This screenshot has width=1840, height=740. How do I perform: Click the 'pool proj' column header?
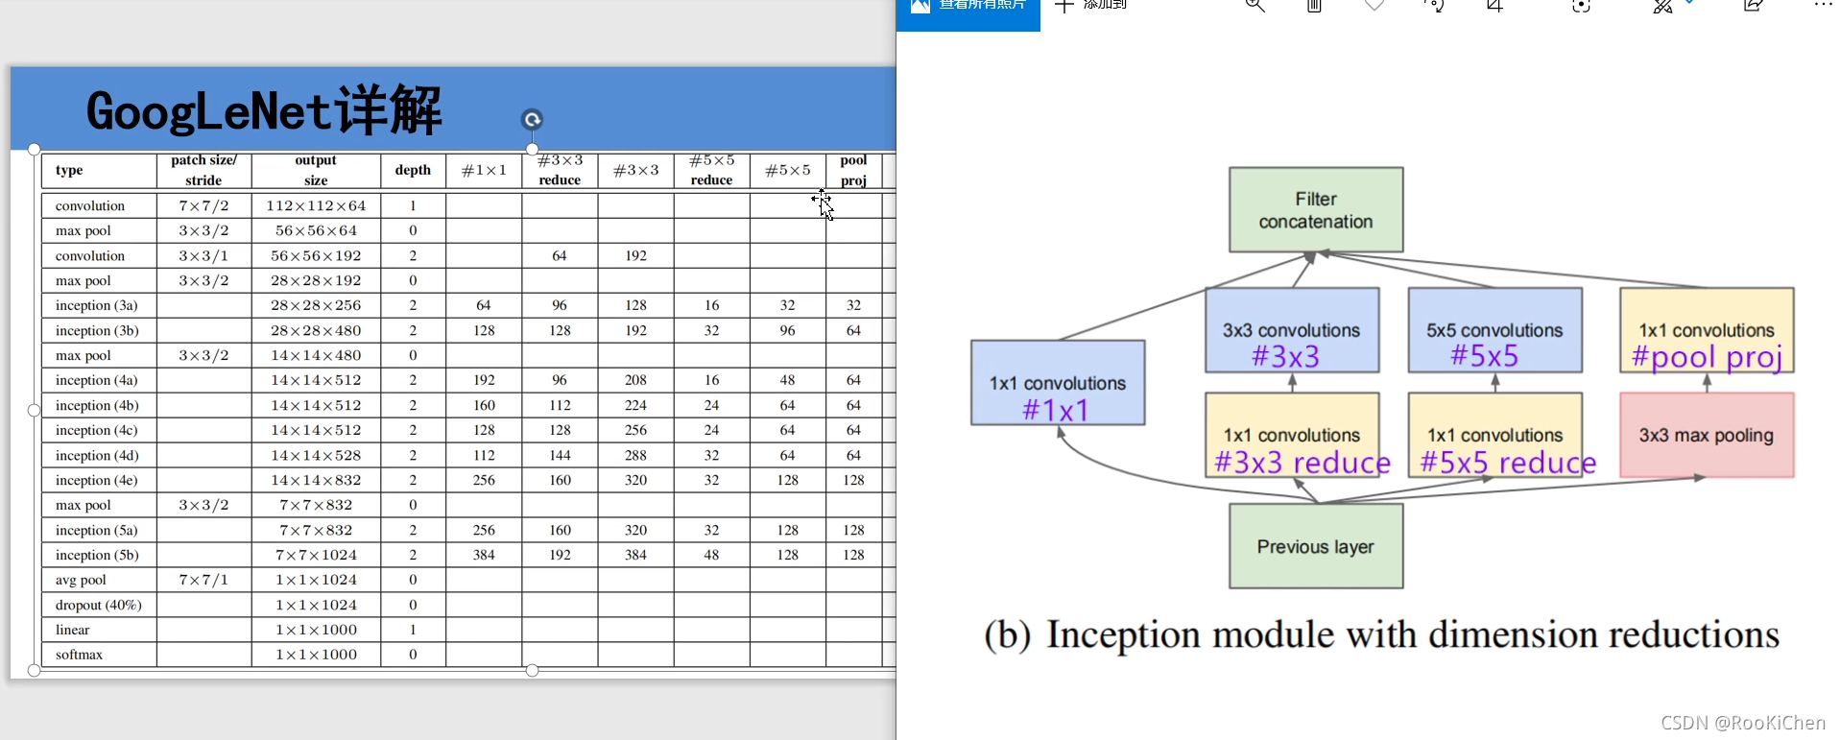853,170
